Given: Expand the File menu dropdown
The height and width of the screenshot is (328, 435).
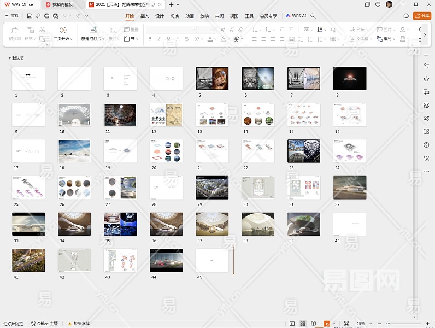Looking at the screenshot, I should click(15, 16).
